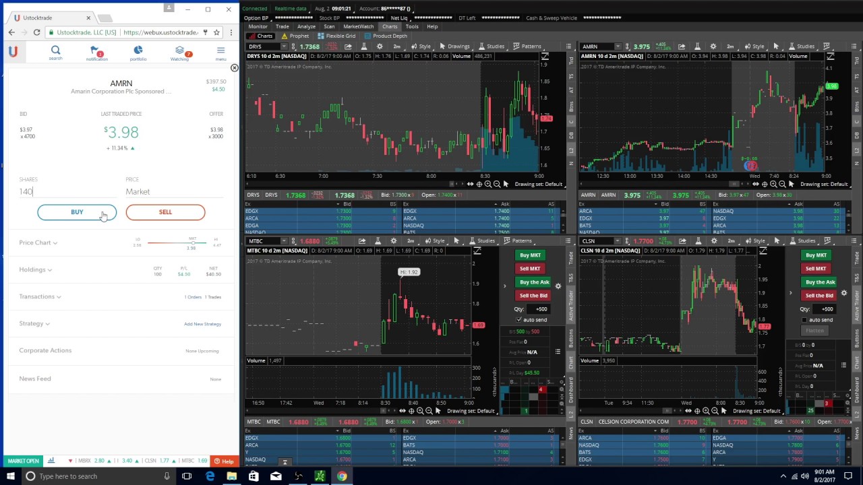
Task: Open the Ustocktrade portfolio pie icon
Action: click(138, 51)
